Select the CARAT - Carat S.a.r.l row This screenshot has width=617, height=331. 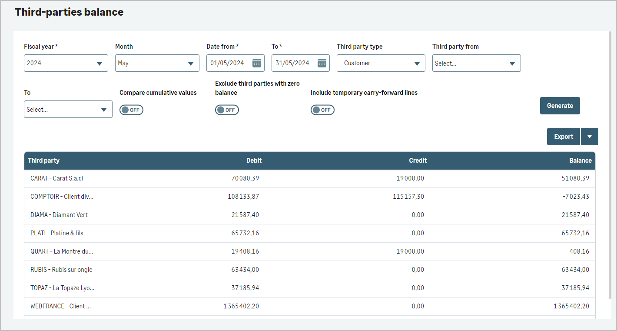pyautogui.click(x=310, y=178)
